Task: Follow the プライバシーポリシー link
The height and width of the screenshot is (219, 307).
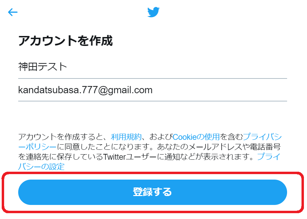Action: click(x=262, y=137)
